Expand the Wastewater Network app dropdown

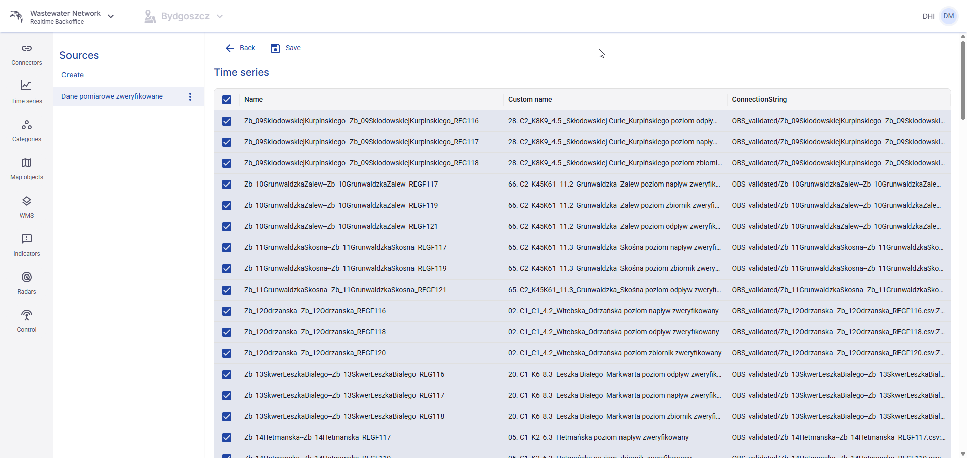(111, 16)
